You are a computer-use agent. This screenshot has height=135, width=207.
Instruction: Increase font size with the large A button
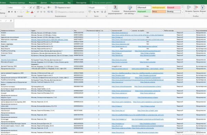pos(31,8)
